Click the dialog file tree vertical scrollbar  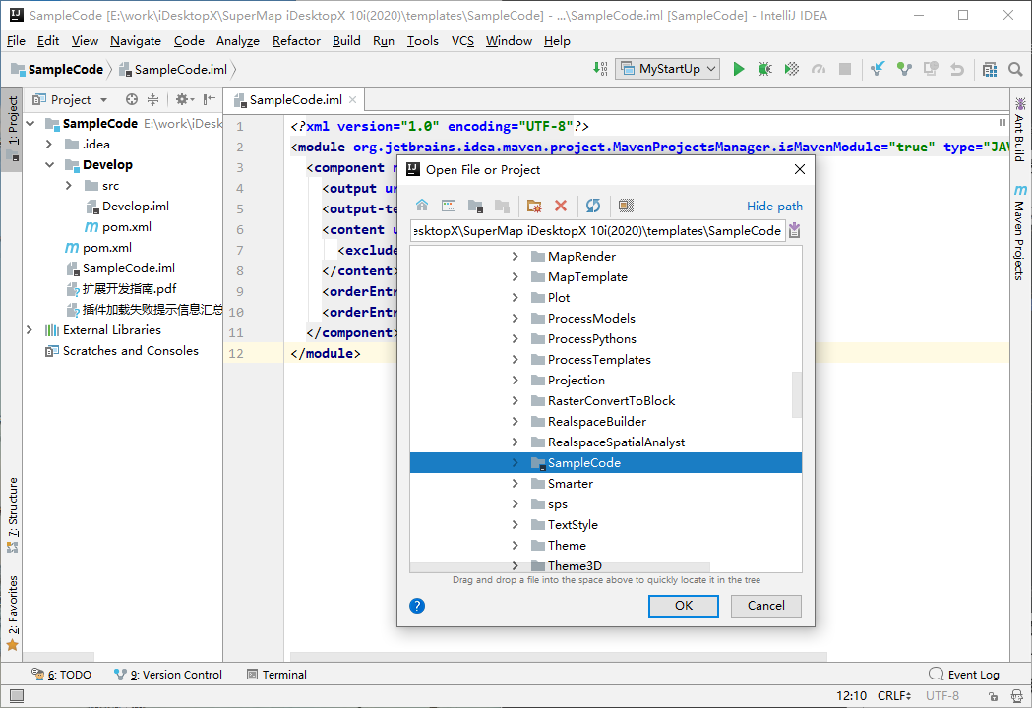[x=797, y=393]
